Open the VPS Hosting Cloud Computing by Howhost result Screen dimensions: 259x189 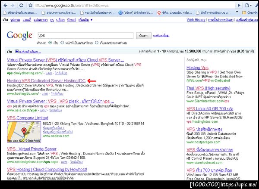point(47,169)
